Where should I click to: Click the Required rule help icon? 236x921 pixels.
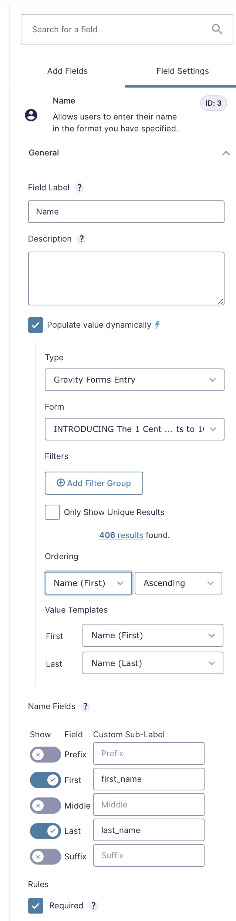[94, 906]
